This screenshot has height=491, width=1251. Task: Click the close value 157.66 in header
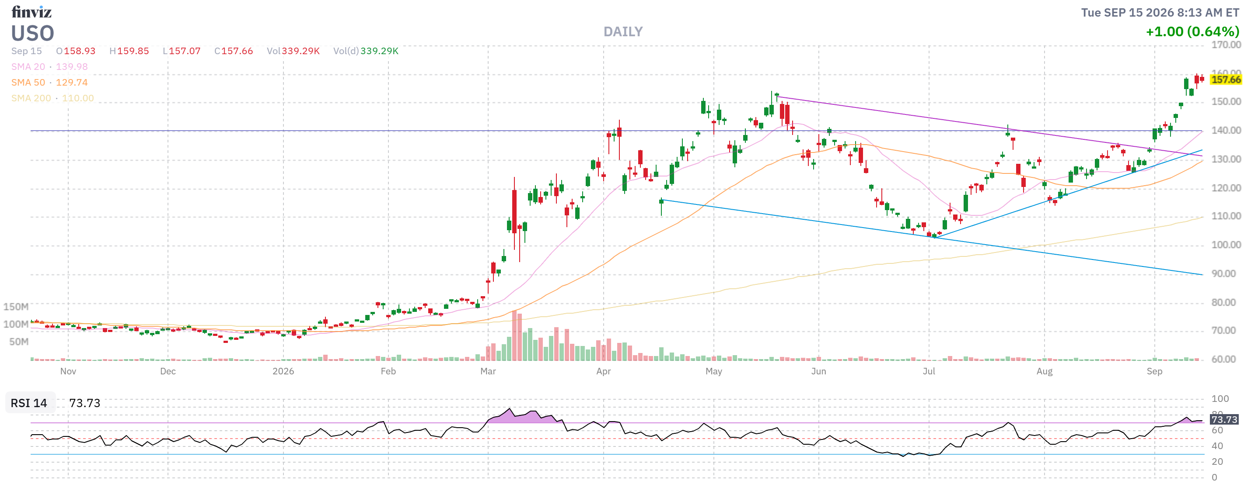click(237, 51)
